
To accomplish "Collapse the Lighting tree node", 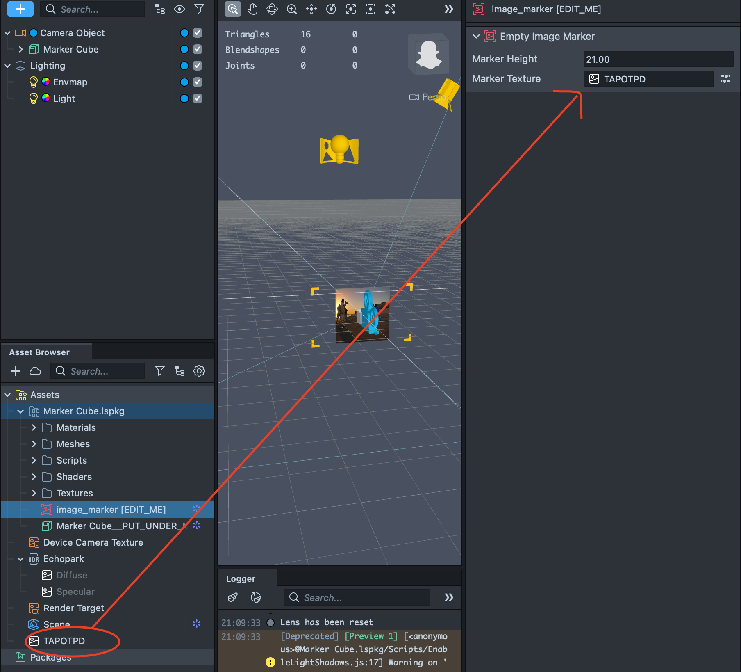I will point(7,66).
